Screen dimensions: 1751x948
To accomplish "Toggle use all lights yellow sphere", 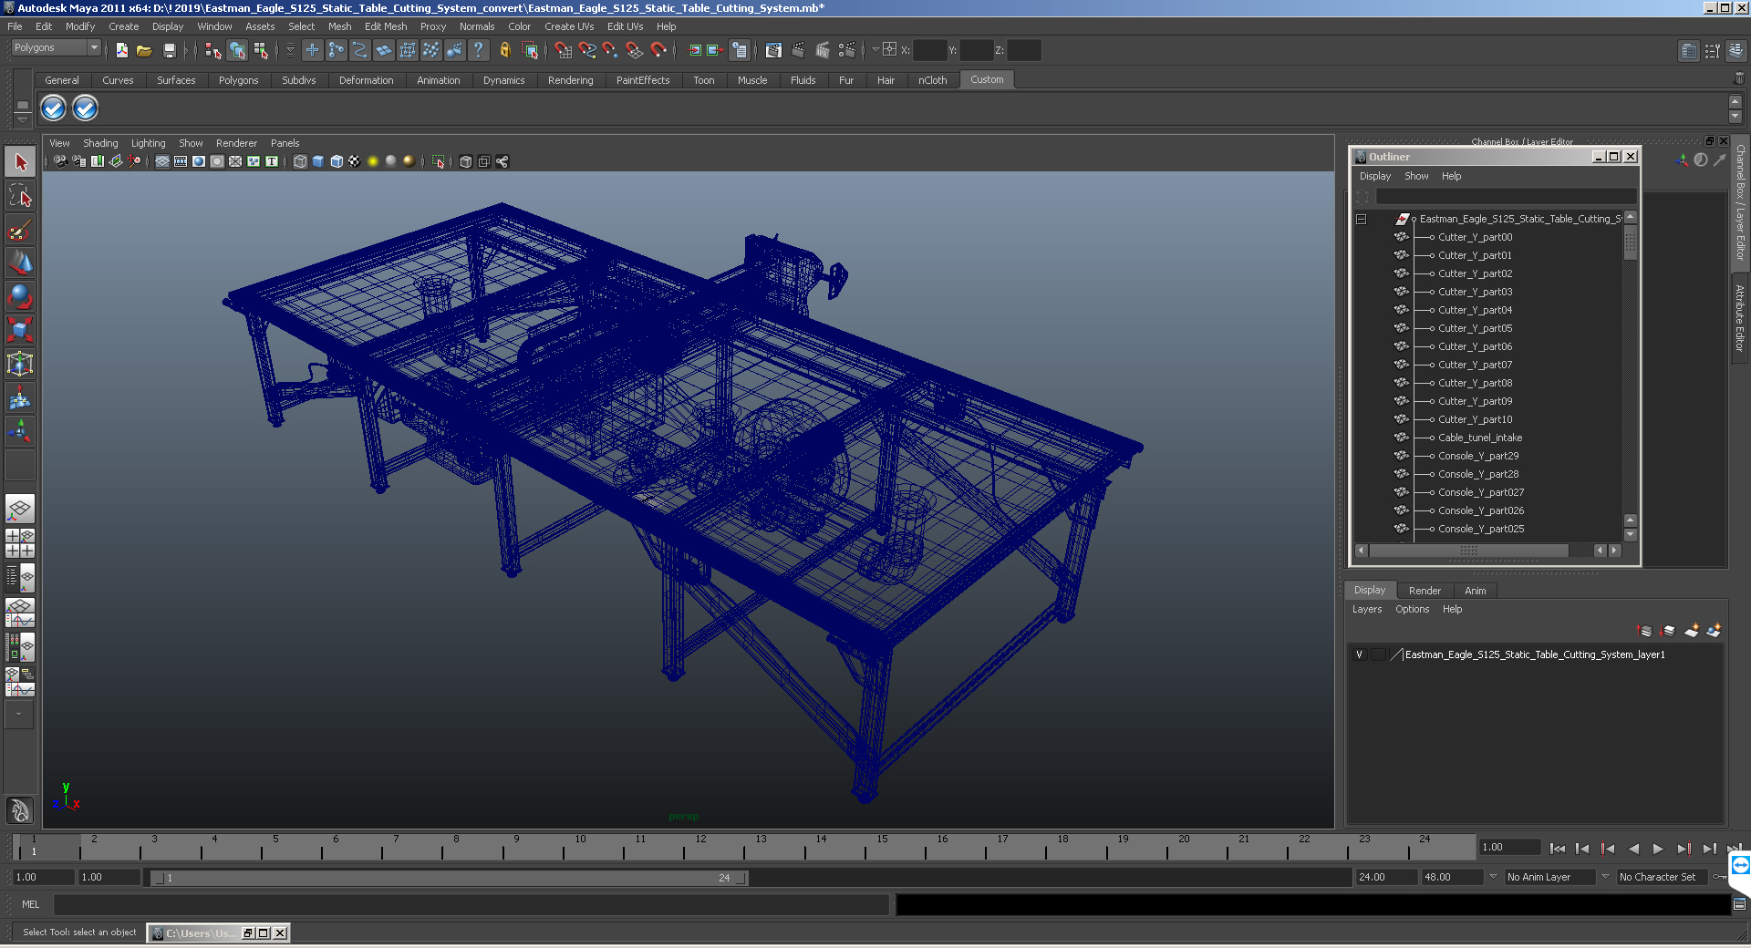I will (x=373, y=161).
